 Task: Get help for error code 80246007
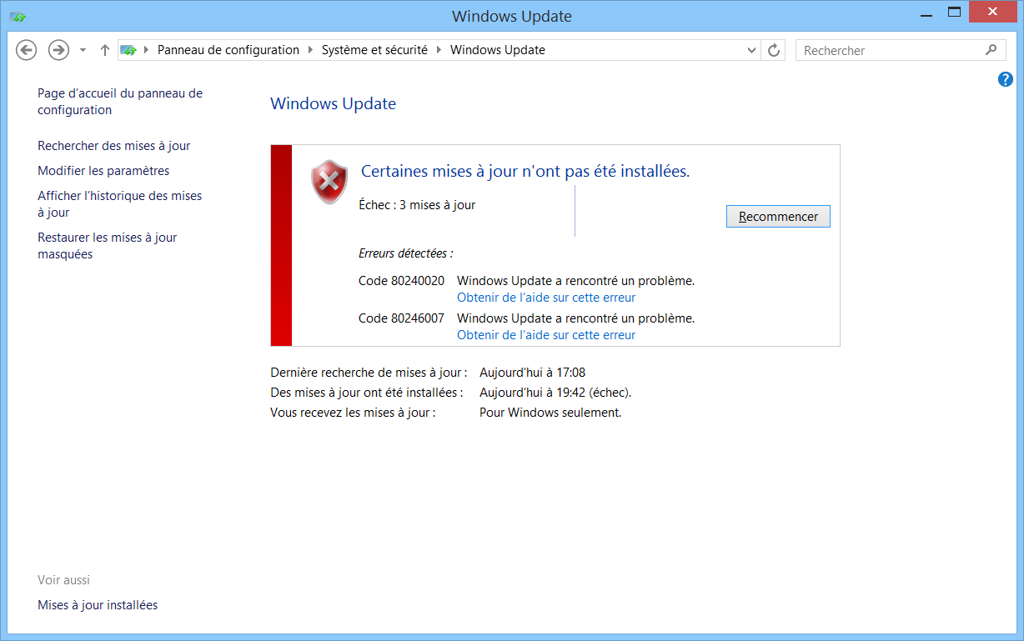point(546,335)
